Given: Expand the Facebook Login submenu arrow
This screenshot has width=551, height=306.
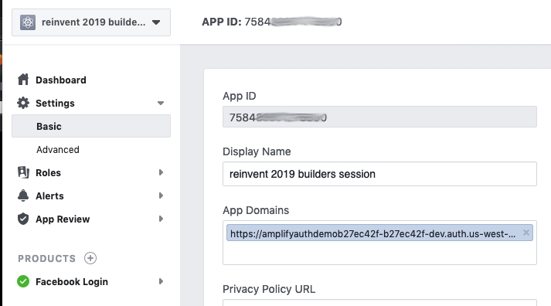Looking at the screenshot, I should pyautogui.click(x=161, y=281).
